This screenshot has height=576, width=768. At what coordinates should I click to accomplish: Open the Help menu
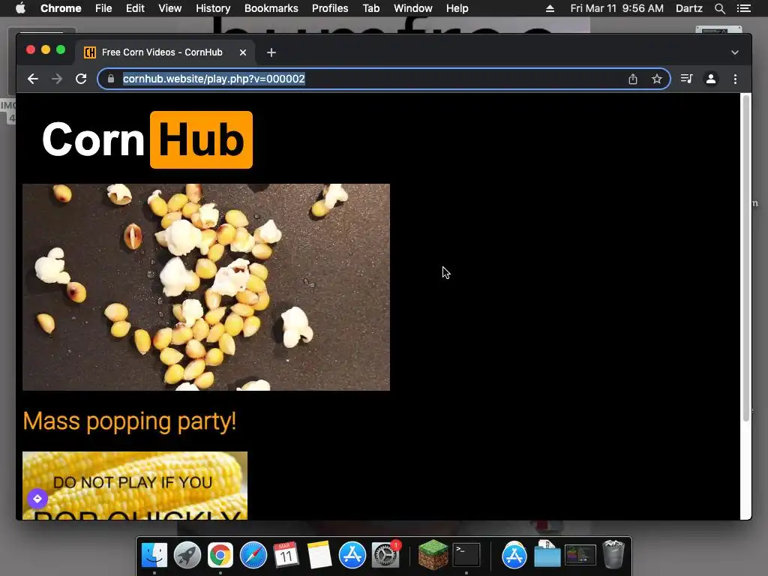tap(457, 8)
